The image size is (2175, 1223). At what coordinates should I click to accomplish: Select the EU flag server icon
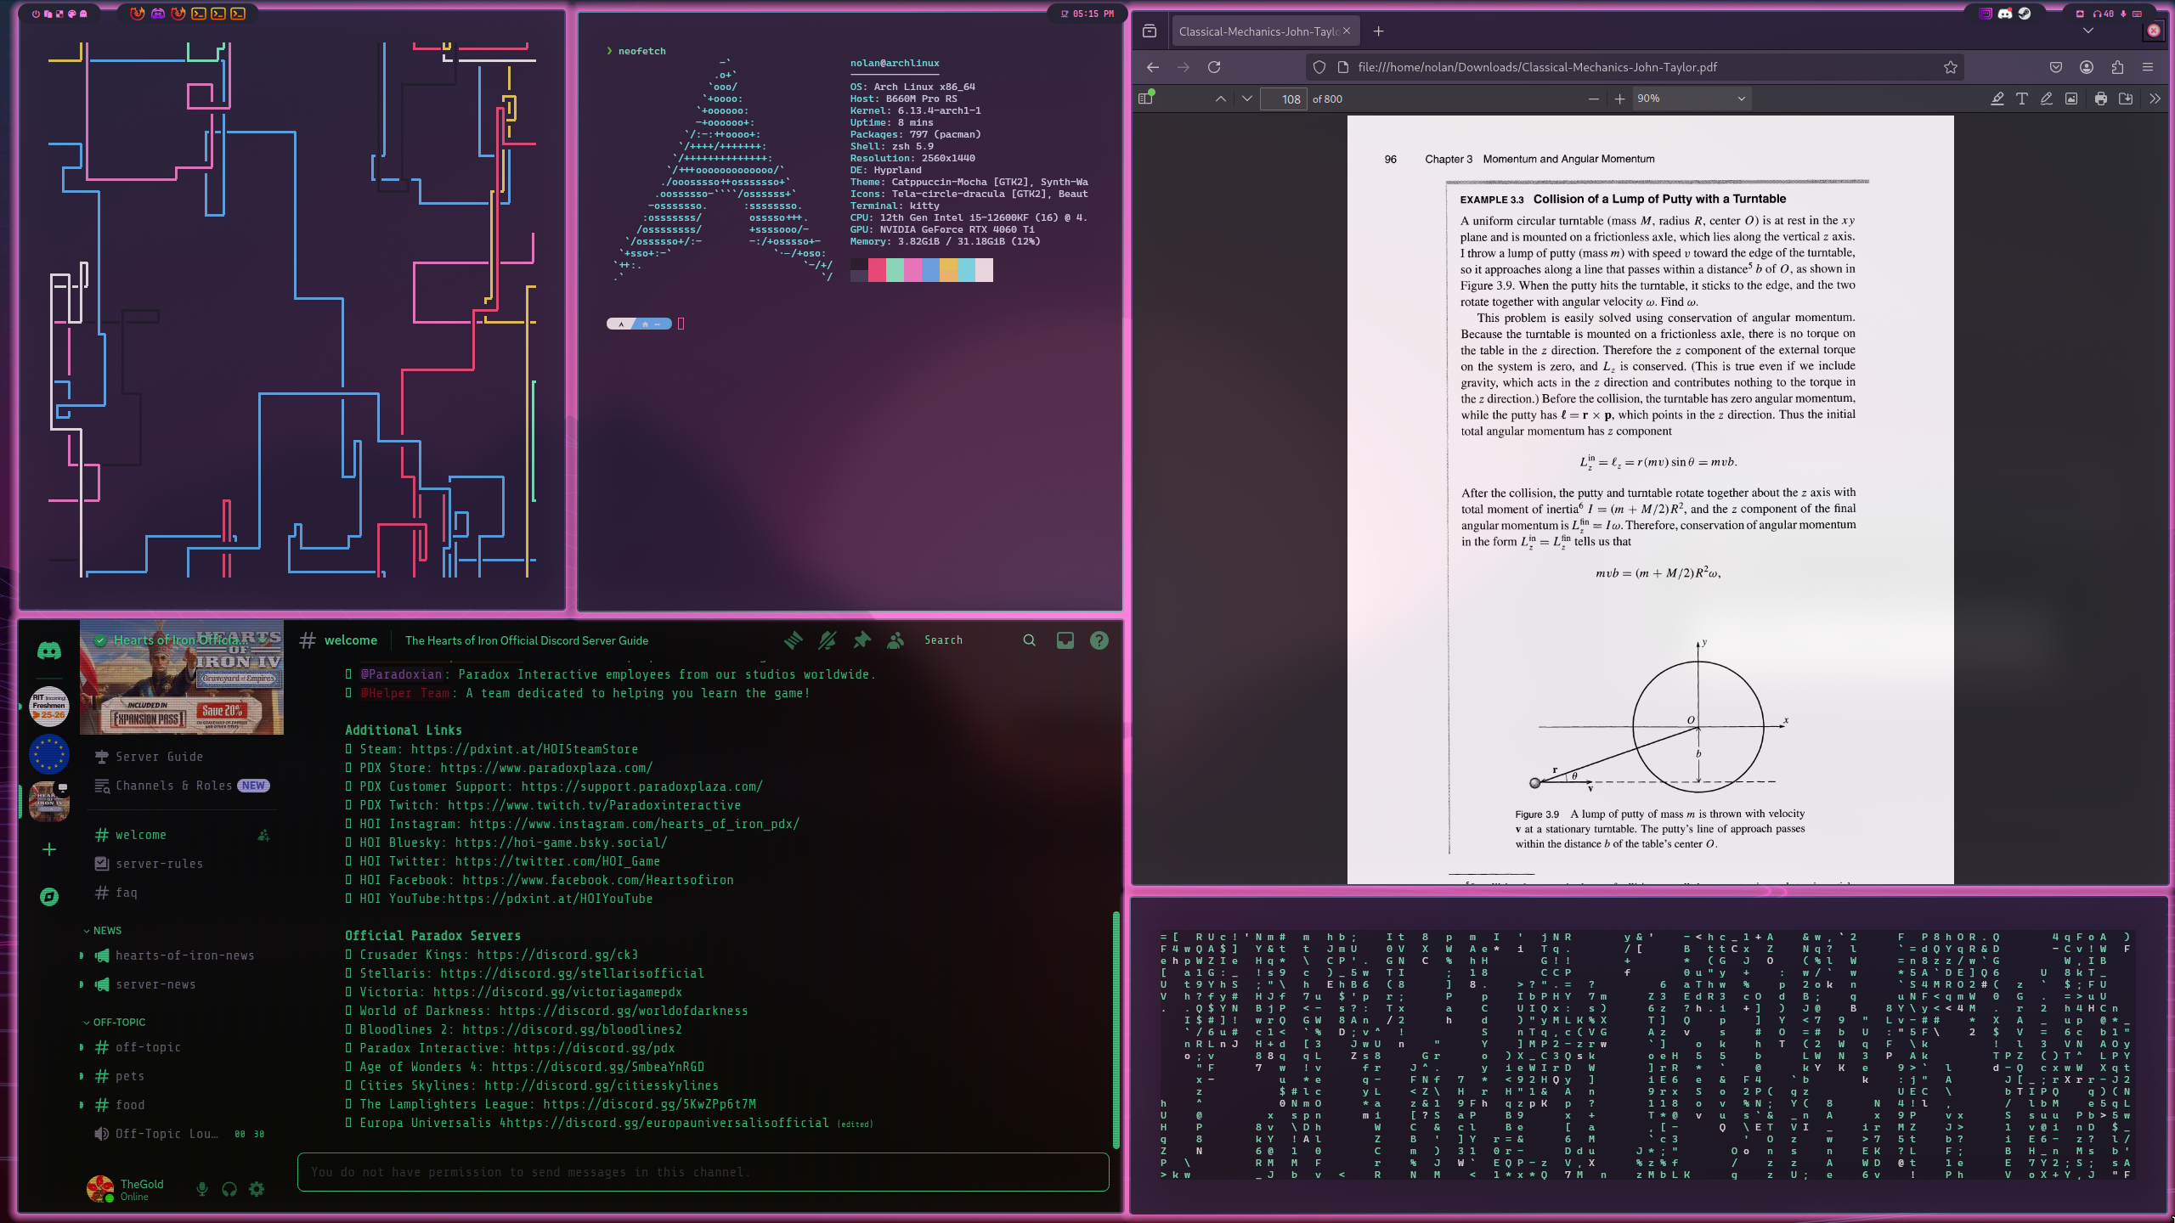(49, 753)
